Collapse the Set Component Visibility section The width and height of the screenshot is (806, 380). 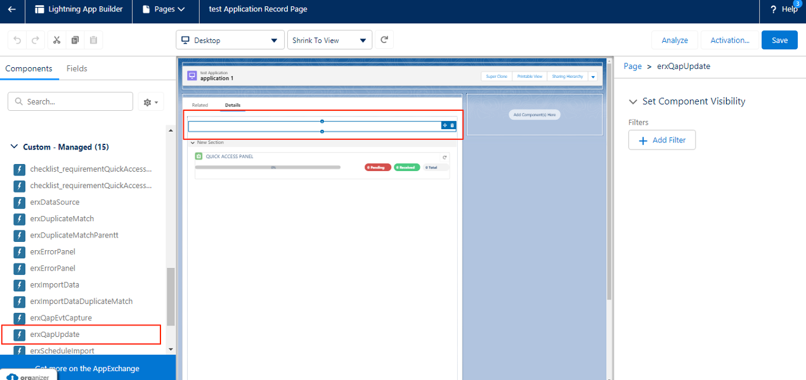tap(632, 101)
